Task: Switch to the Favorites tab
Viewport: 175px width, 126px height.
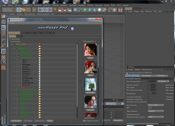Action: click(x=31, y=33)
